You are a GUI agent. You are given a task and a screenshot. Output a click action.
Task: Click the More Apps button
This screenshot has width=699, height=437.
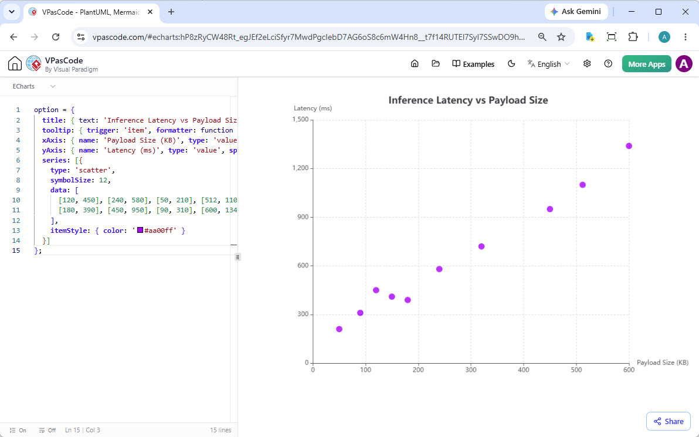pyautogui.click(x=646, y=64)
